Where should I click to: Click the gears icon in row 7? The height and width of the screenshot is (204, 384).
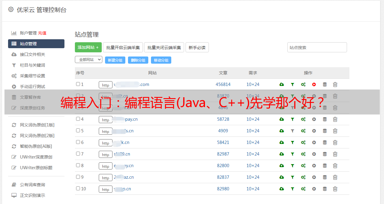click(303, 154)
